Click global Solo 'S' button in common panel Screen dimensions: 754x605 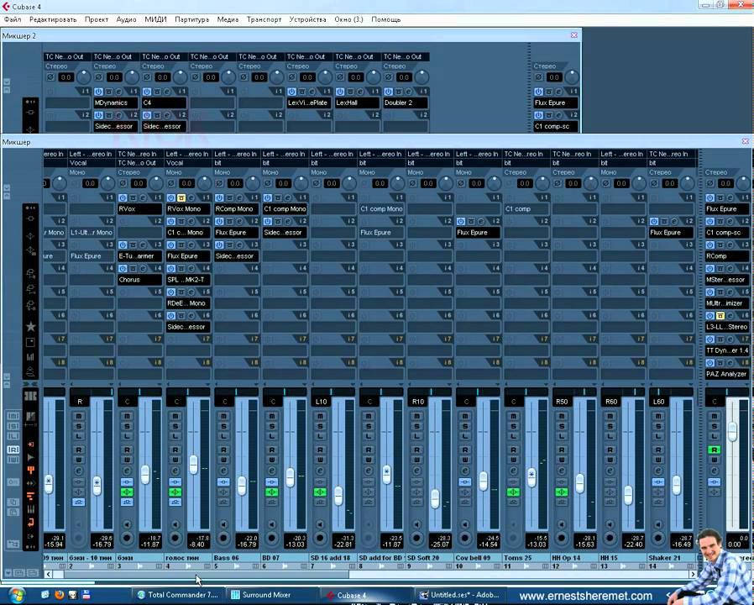coord(13,426)
